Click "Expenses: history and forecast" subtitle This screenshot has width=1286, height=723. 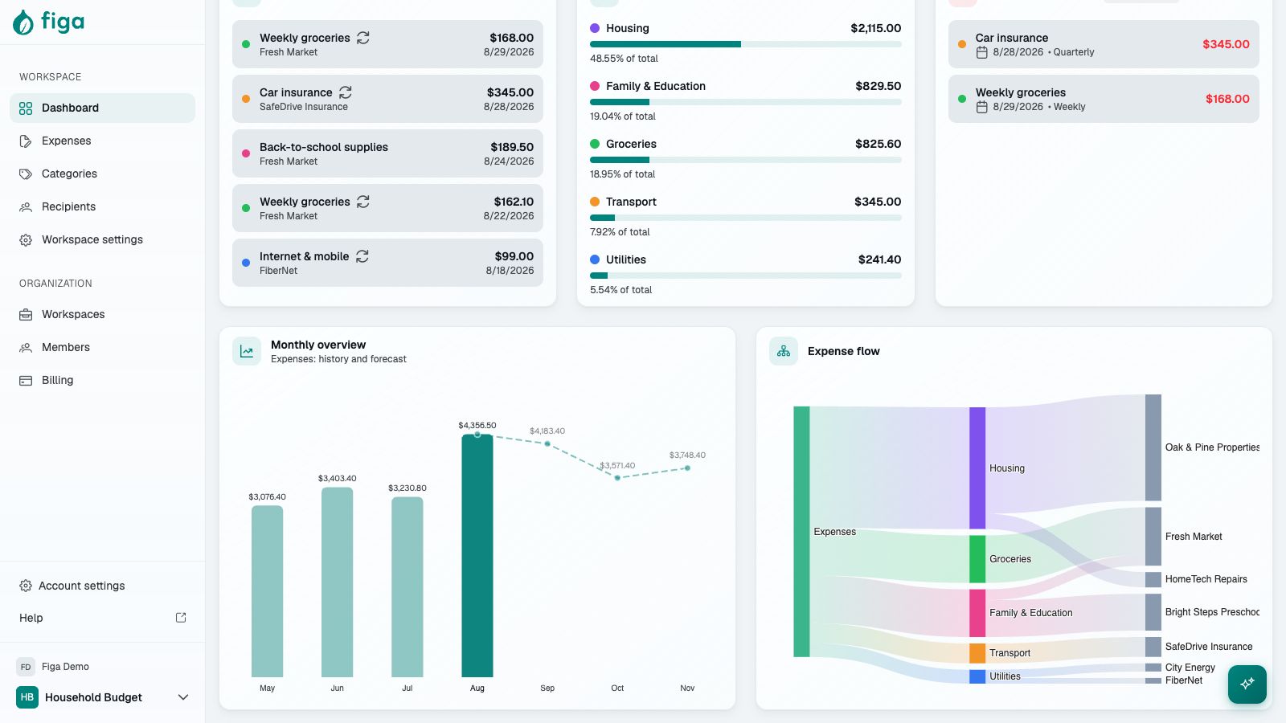(338, 359)
